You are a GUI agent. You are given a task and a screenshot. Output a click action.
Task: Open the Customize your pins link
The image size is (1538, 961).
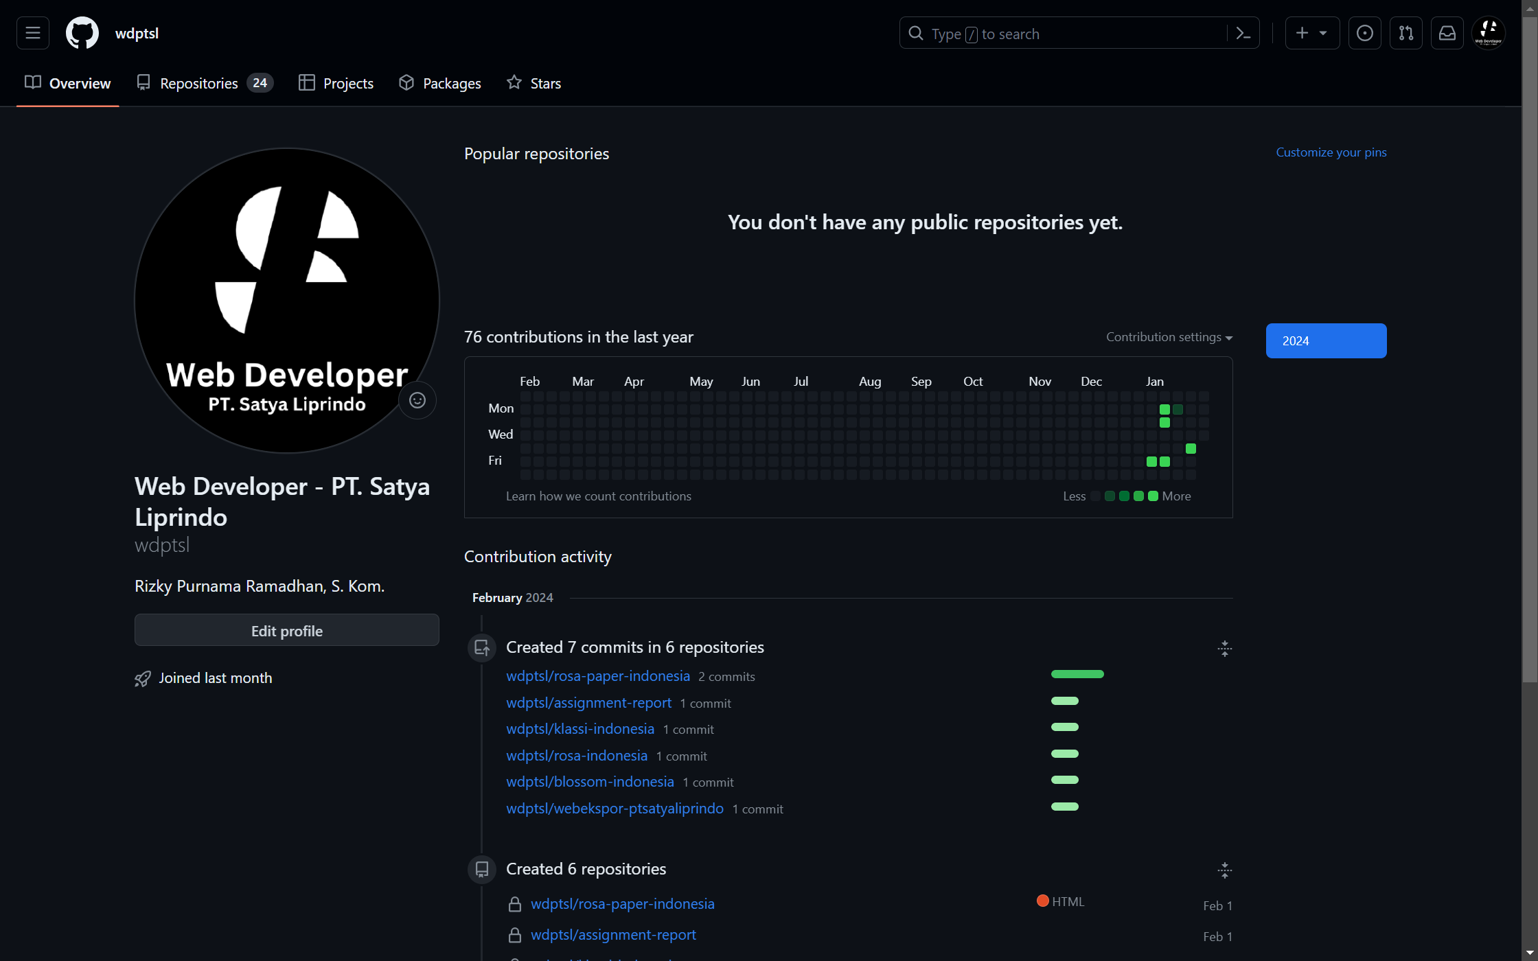(x=1331, y=152)
